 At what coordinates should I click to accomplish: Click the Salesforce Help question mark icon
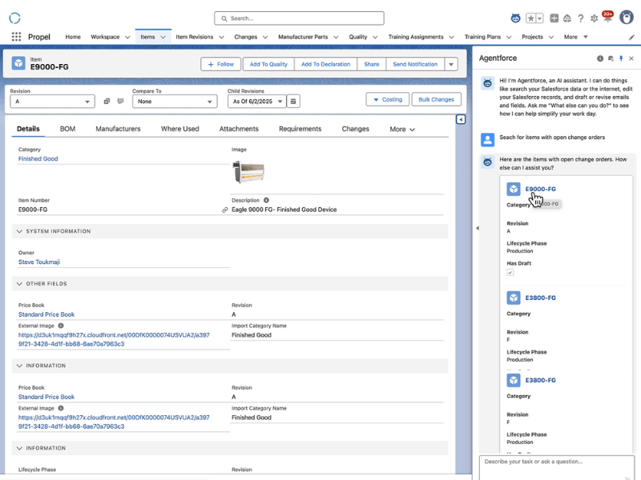coord(580,18)
